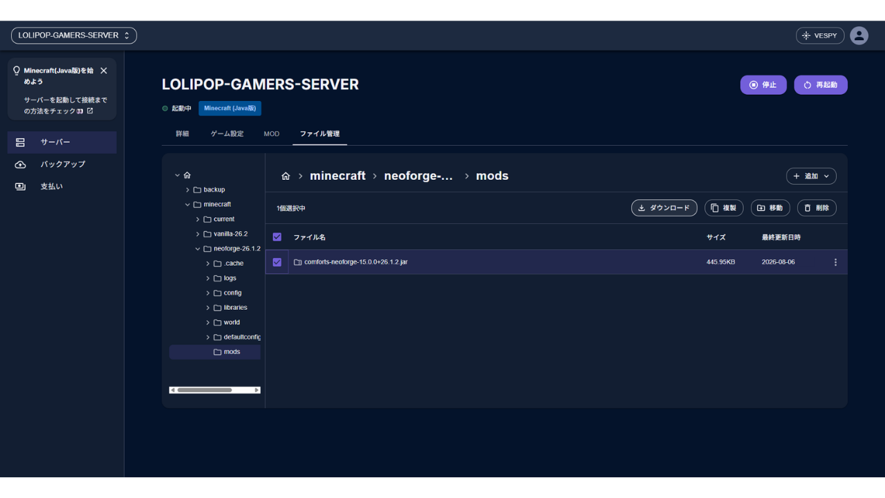Sort by サイズ column header
This screenshot has width=885, height=498.
click(716, 237)
